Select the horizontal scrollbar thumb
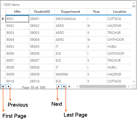Image resolution: width=137 pixels, height=123 pixels. point(103,87)
